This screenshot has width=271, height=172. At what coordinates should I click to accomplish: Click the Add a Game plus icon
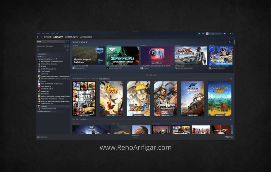click(x=39, y=137)
